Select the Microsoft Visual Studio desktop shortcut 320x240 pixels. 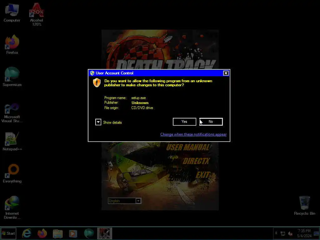[12, 112]
